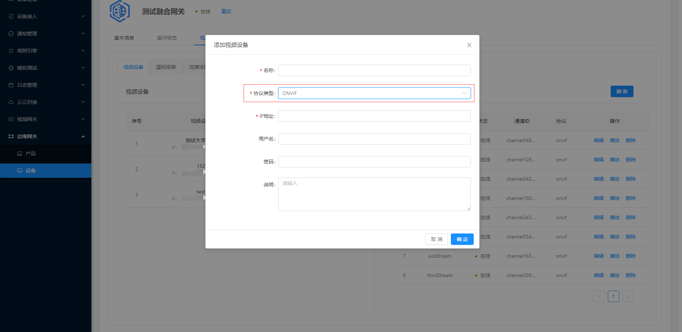Open the 协议类型 ONVIF dropdown
The height and width of the screenshot is (332, 682).
click(374, 93)
